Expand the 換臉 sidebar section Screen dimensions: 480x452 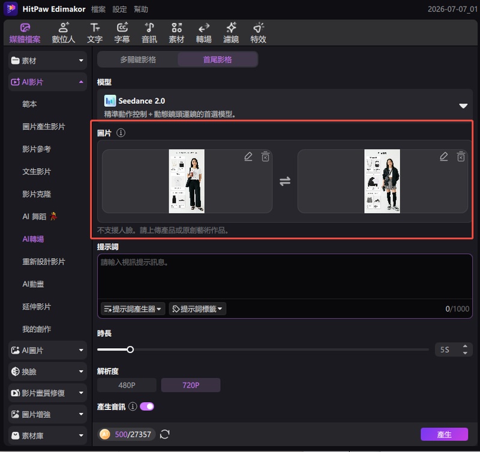click(47, 372)
